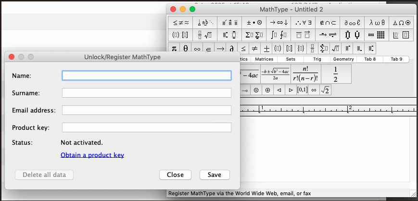This screenshot has height=201, width=418.
Task: Insert infinity symbol next to theta
Action: click(197, 49)
